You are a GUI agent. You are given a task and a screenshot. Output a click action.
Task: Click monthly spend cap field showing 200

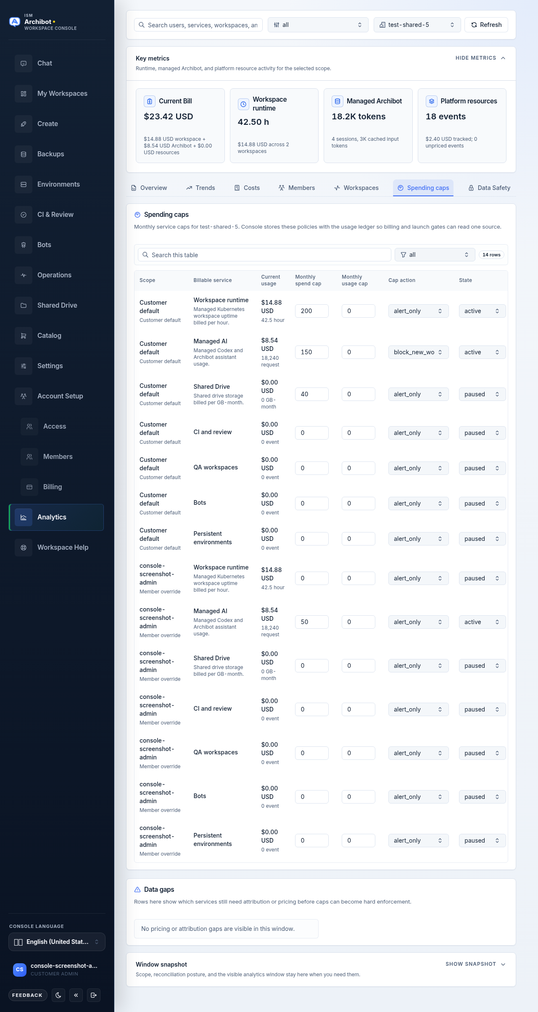tap(312, 311)
